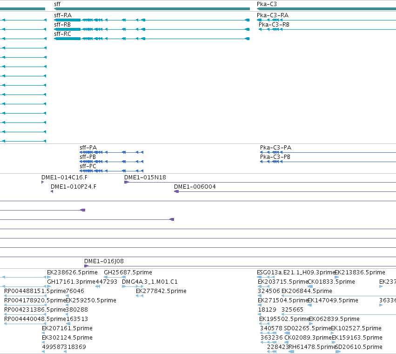The height and width of the screenshot is (354, 396).
Task: Click the DME1-010P24.F purple arrow marker
Action: (x=52, y=191)
